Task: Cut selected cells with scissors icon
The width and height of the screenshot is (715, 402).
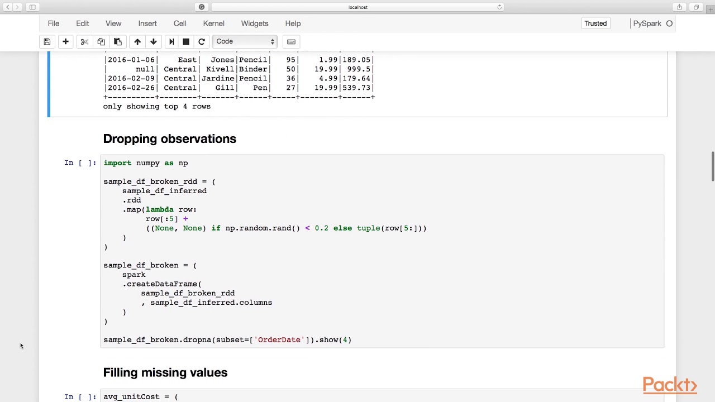Action: [84, 41]
